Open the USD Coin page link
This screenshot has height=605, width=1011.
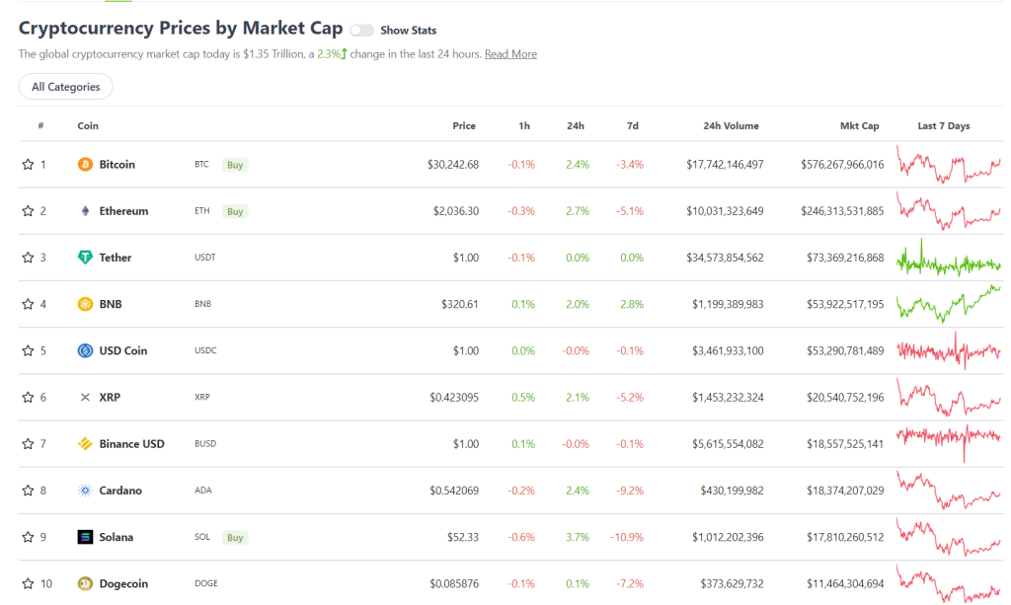click(123, 350)
